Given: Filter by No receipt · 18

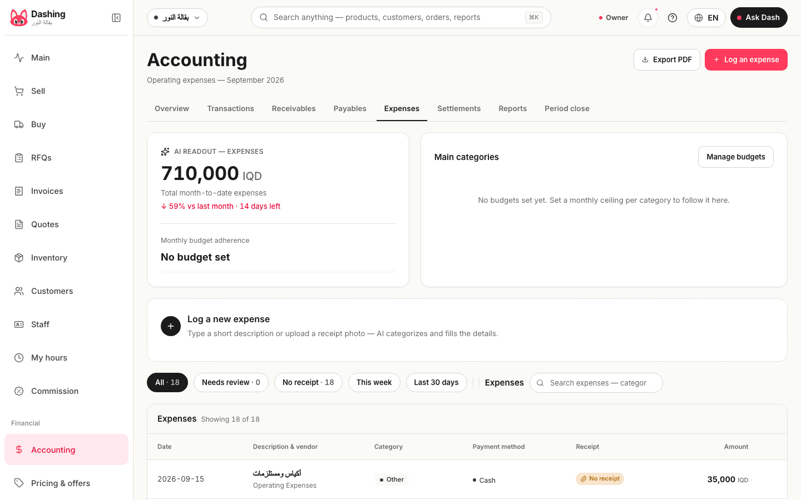Looking at the screenshot, I should [x=308, y=382].
